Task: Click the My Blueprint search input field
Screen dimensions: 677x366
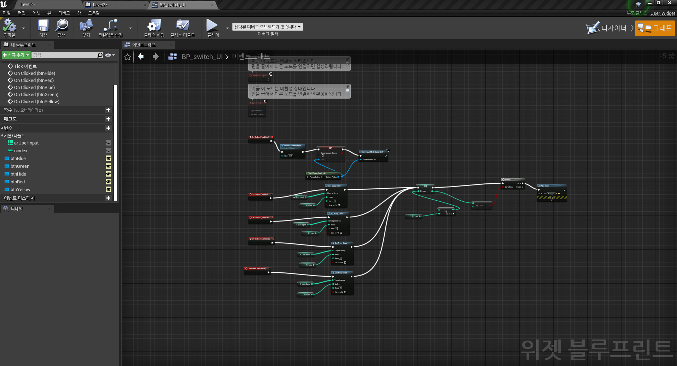Action: pos(64,55)
